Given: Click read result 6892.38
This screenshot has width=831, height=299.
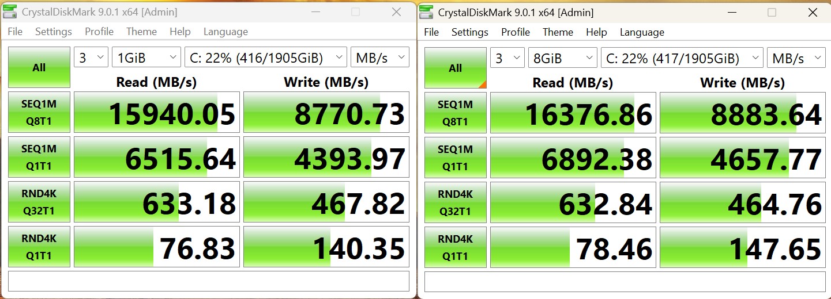Looking at the screenshot, I should 573,158.
